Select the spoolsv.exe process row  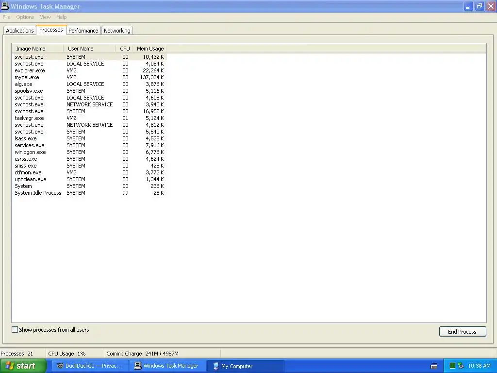point(89,91)
